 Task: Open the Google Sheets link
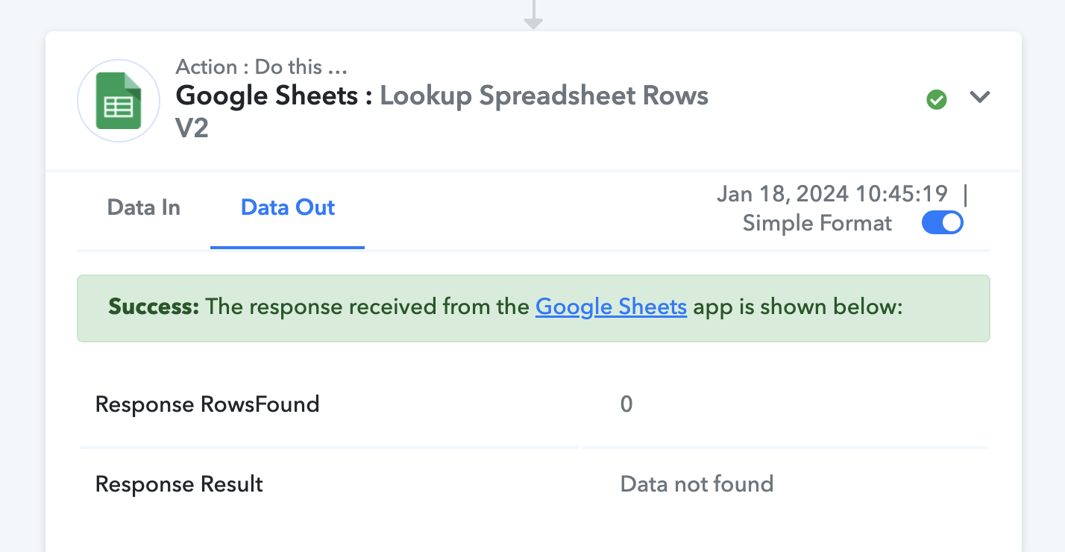point(611,307)
